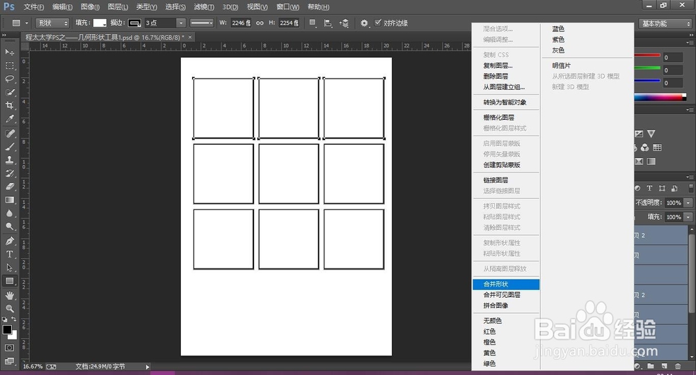
Task: Click the path arrangement icon
Action: pyautogui.click(x=344, y=23)
